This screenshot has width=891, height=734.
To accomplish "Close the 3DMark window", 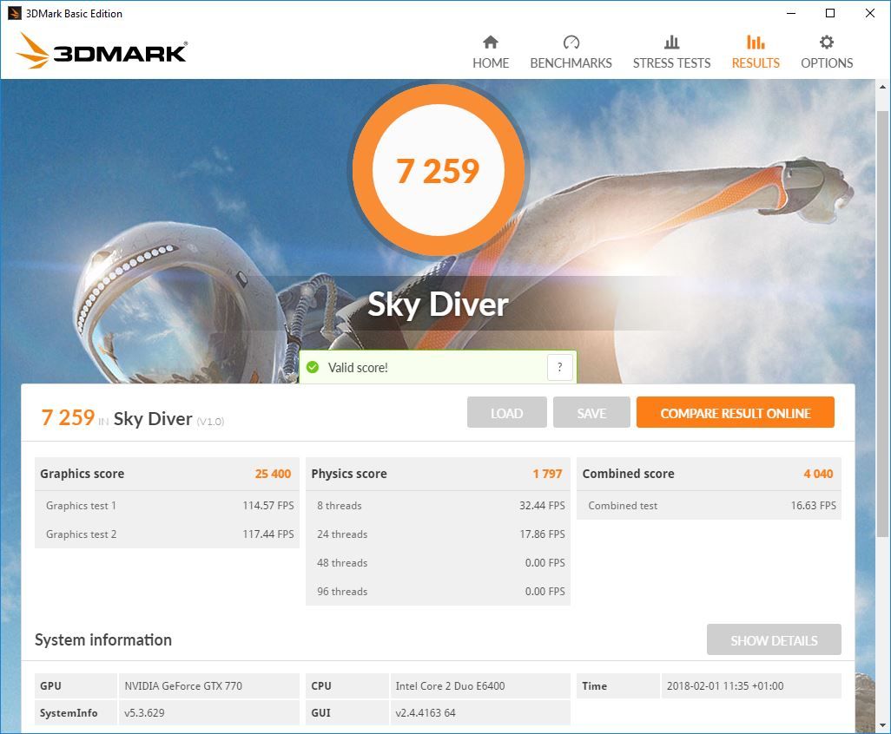I will [870, 13].
